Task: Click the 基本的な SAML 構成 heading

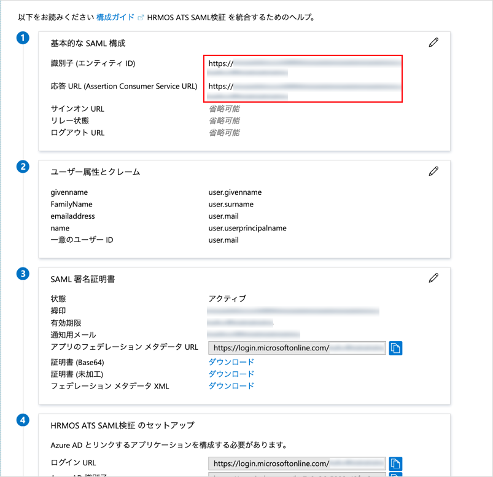Action: [x=88, y=43]
